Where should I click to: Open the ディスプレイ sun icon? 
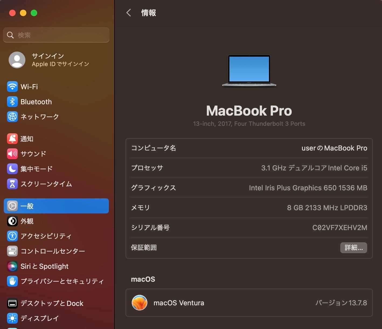12,318
